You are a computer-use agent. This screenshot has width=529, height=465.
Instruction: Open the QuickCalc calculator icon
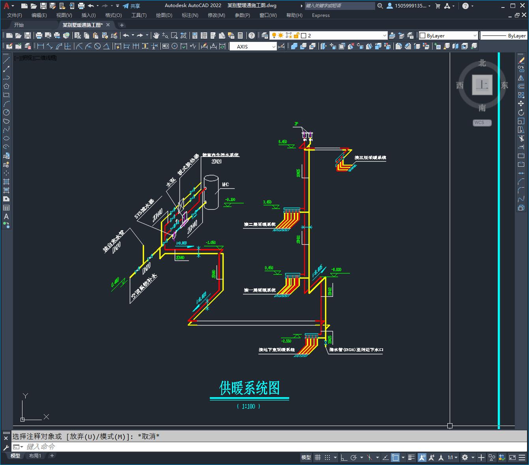(x=240, y=35)
